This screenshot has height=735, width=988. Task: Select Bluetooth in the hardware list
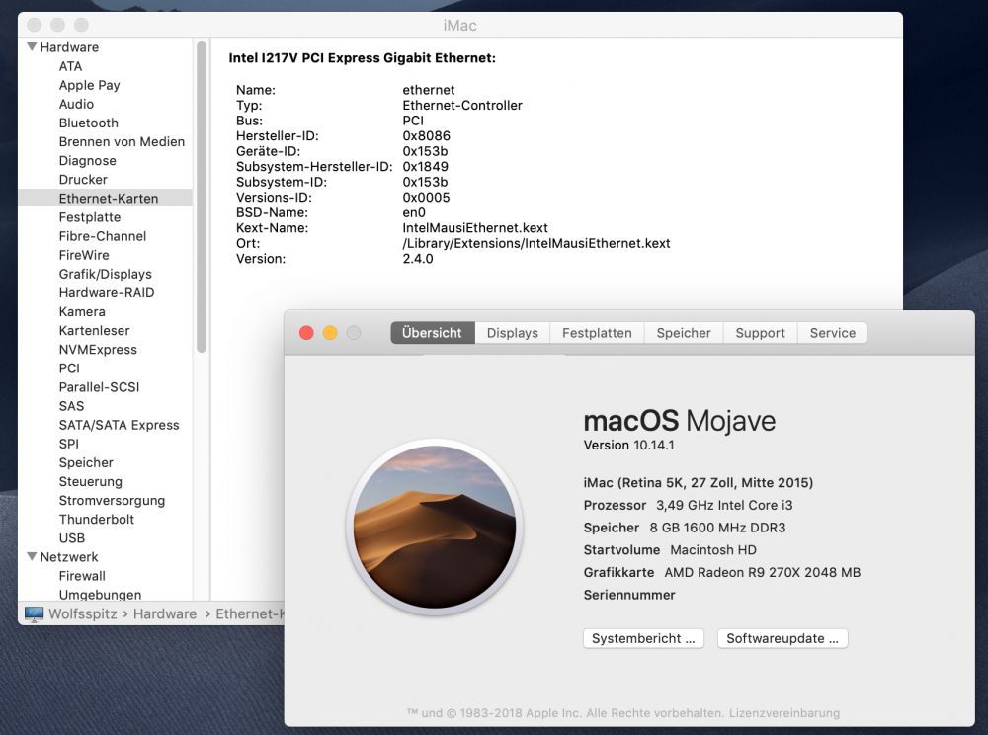tap(89, 122)
